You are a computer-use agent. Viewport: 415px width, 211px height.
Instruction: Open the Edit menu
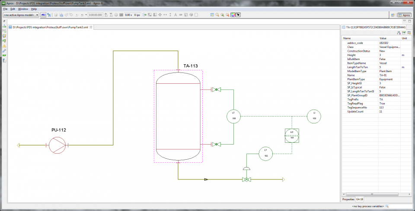pos(13,9)
